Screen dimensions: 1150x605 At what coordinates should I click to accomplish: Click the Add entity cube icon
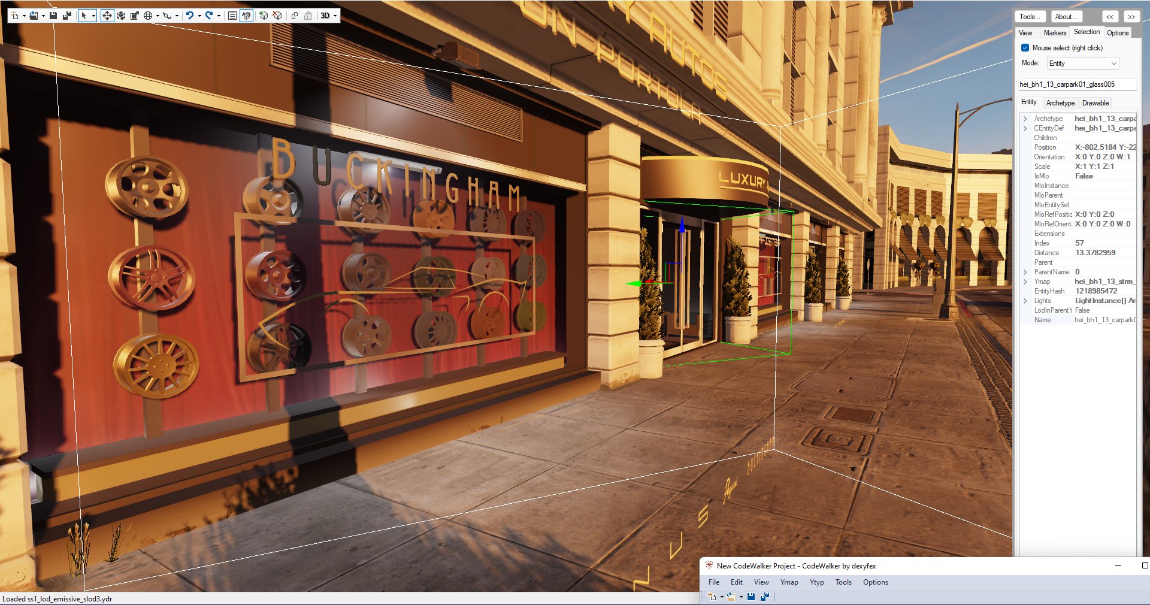(x=264, y=16)
